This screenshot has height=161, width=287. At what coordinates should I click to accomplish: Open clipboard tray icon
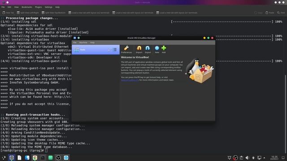241,158
